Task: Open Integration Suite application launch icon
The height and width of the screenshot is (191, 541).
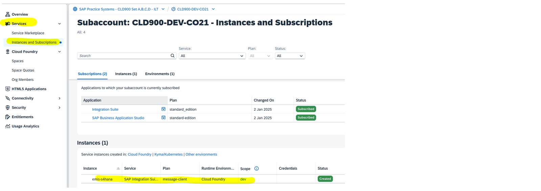Action: pos(163,109)
